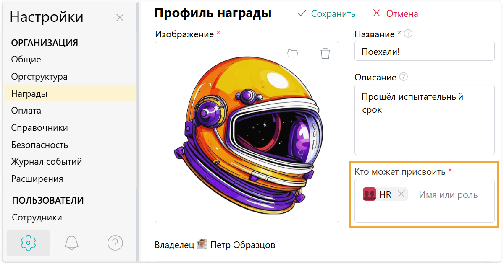Open folder icon to upload award image
Image resolution: width=504 pixels, height=264 pixels.
(292, 53)
